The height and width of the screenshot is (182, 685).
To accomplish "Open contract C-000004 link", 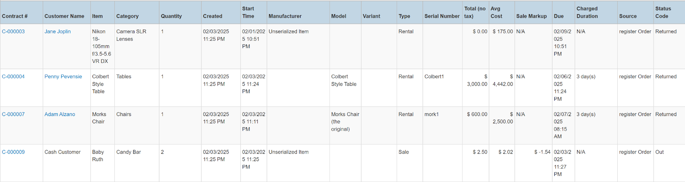I will (13, 77).
